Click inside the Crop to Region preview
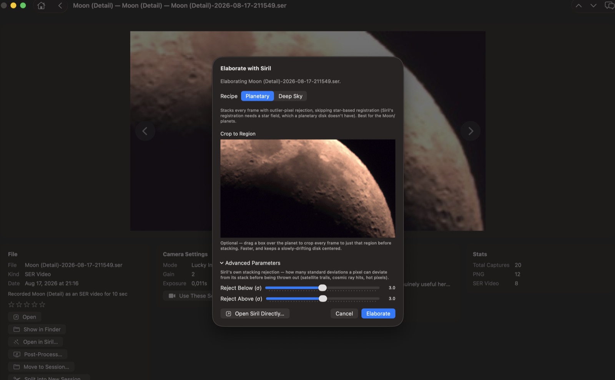 (307, 188)
